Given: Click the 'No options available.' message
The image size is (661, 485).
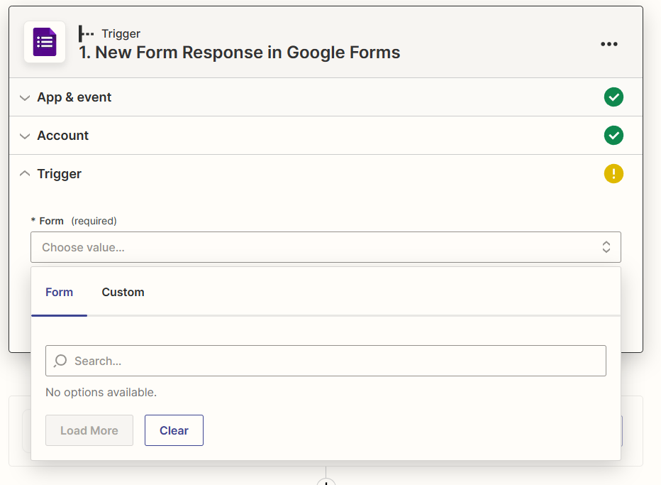Looking at the screenshot, I should point(101,392).
